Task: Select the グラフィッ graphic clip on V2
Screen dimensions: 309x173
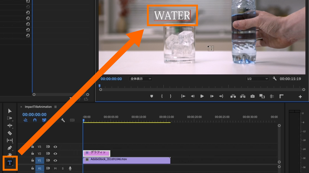Action: (96, 153)
